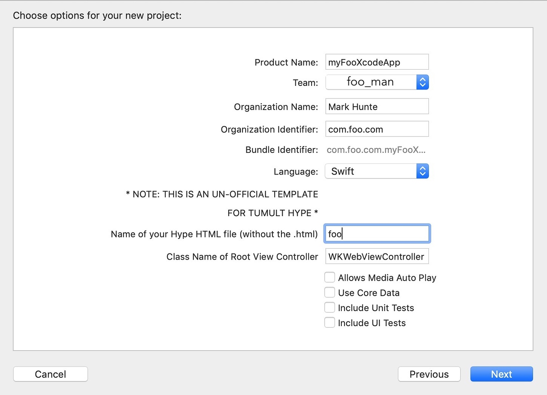Screen dimensions: 547x395
Task: Edit the Class Name of Root View Controller field
Action: pos(377,256)
